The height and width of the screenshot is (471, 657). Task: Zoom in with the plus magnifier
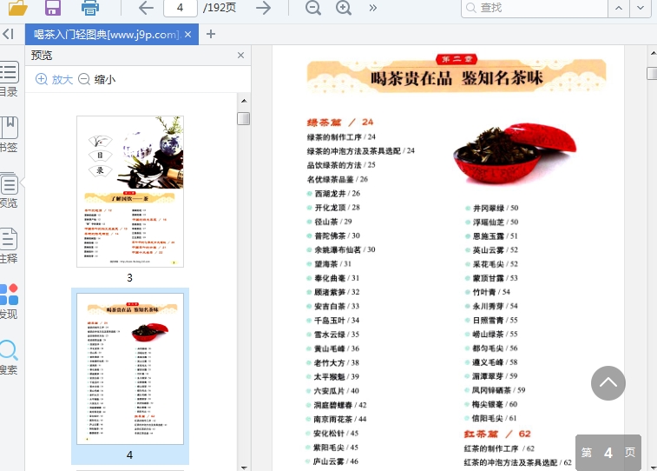point(344,8)
